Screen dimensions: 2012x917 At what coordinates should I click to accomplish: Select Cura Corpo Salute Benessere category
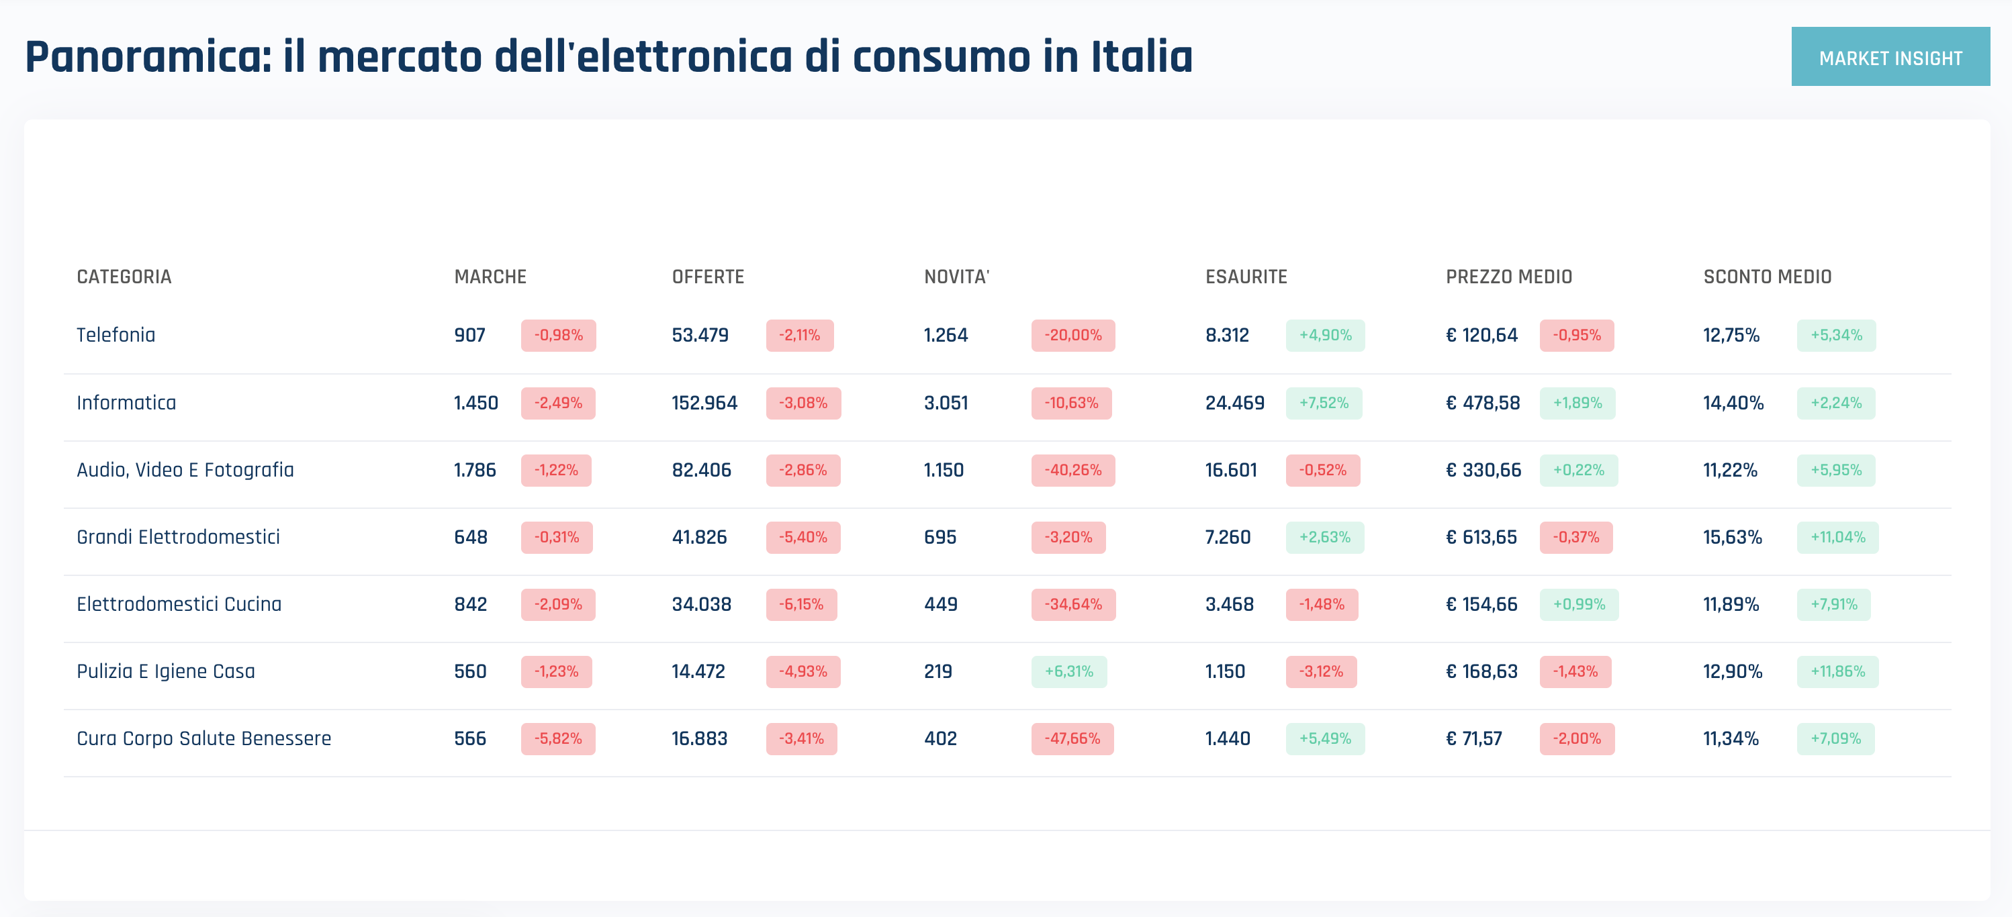pos(204,738)
